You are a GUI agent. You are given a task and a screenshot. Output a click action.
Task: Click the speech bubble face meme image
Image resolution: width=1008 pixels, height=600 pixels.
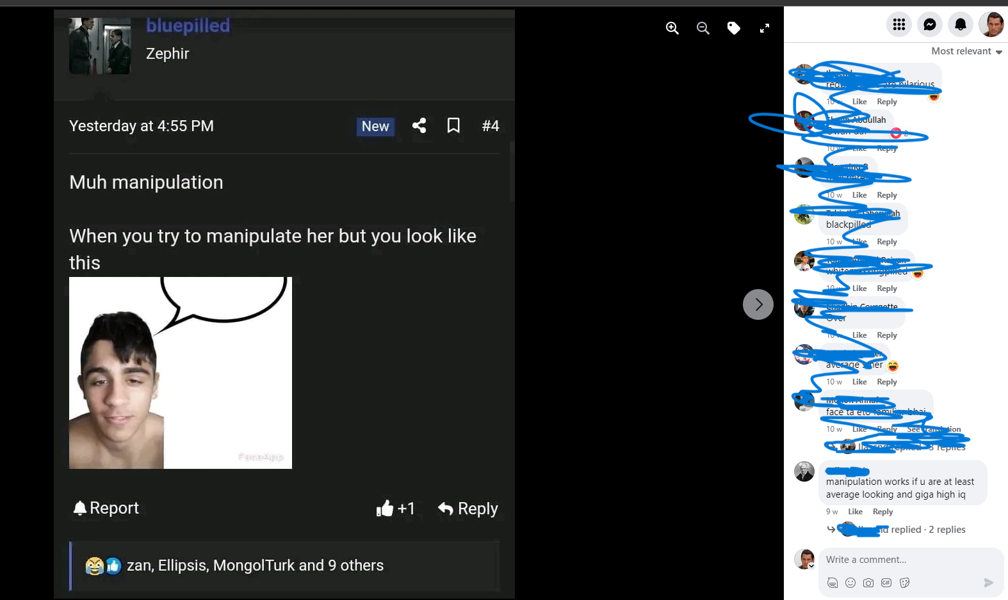181,373
